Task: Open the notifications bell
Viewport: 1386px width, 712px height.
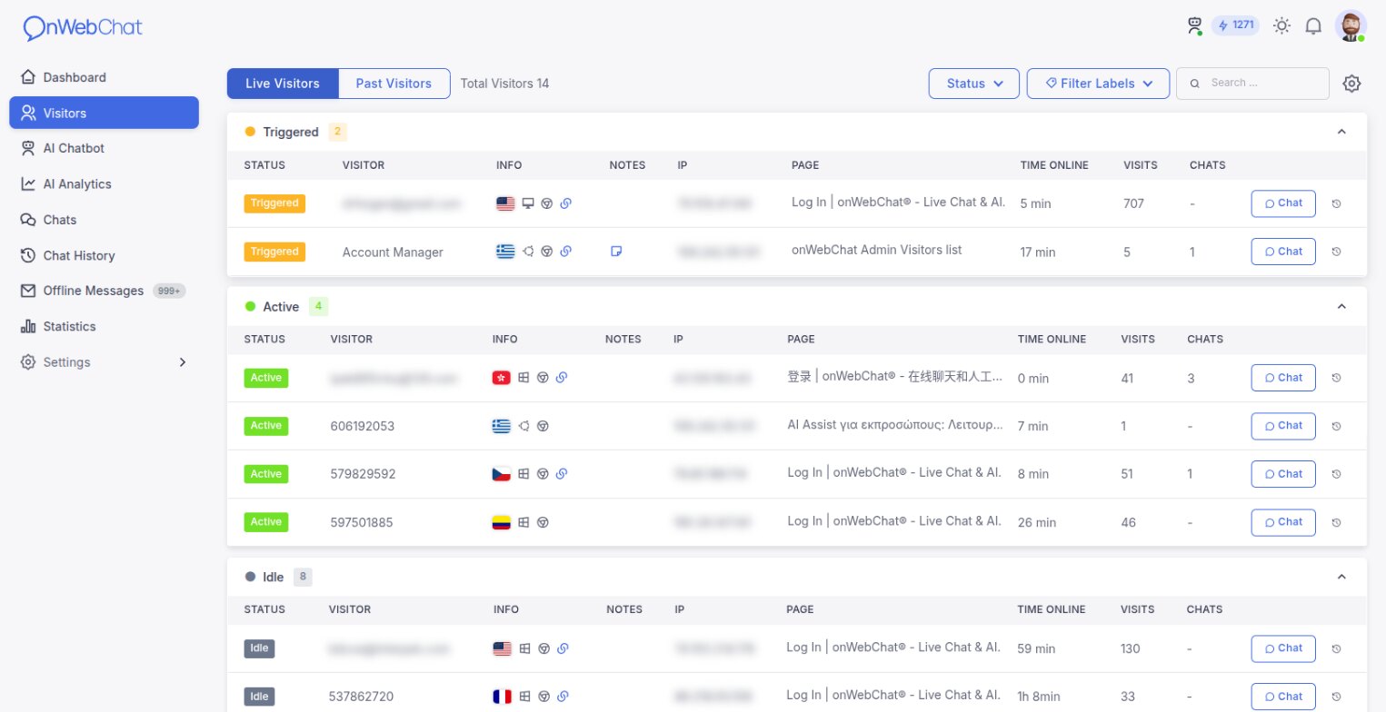Action: 1313,25
